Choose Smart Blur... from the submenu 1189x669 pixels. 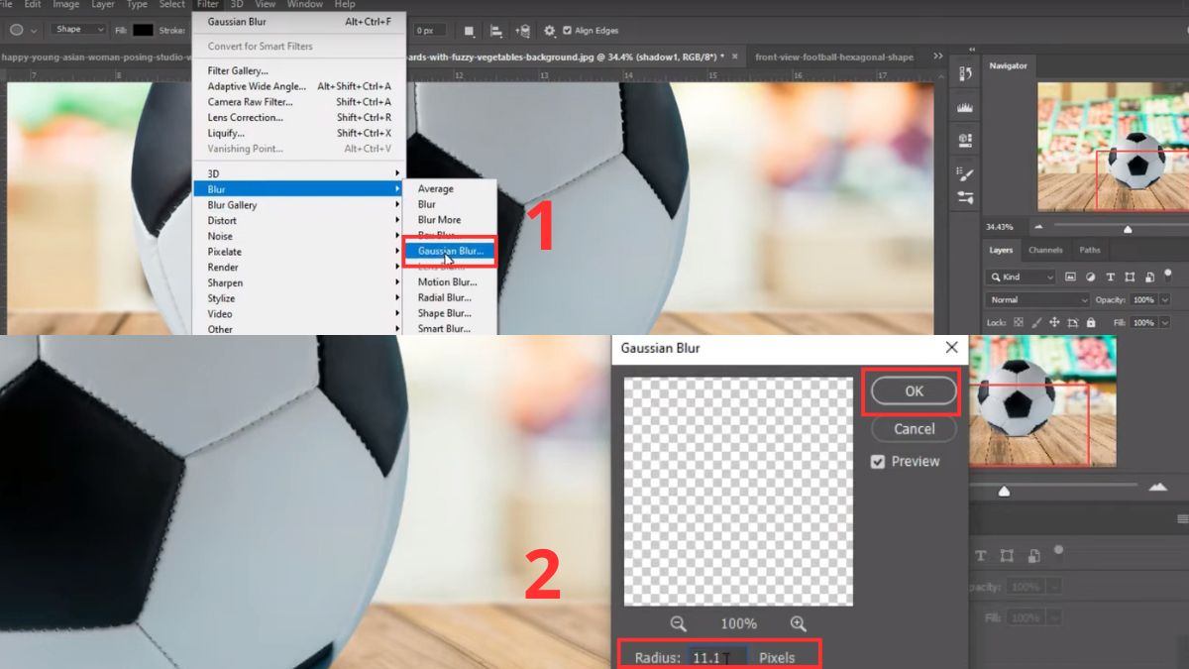[x=444, y=328]
